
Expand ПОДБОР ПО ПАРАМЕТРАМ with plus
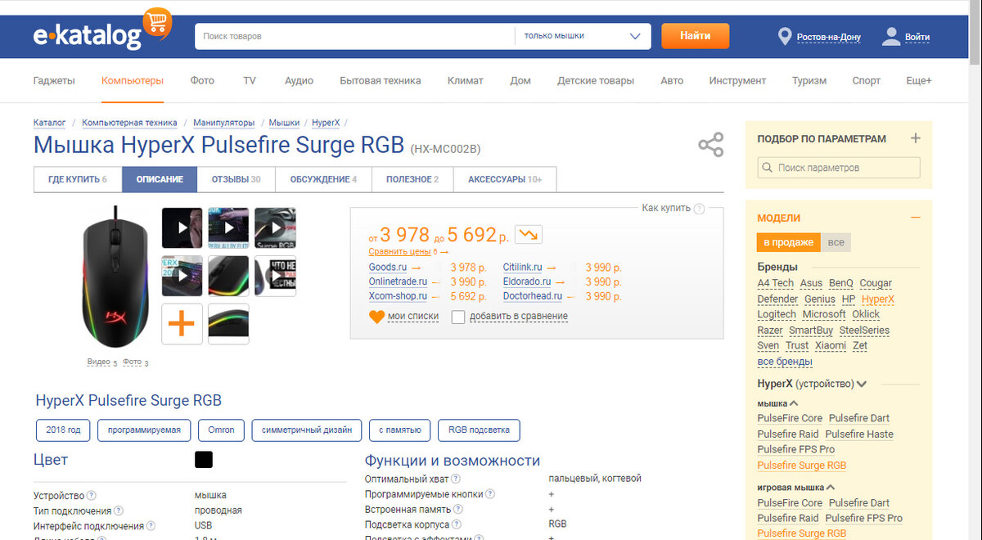click(916, 138)
